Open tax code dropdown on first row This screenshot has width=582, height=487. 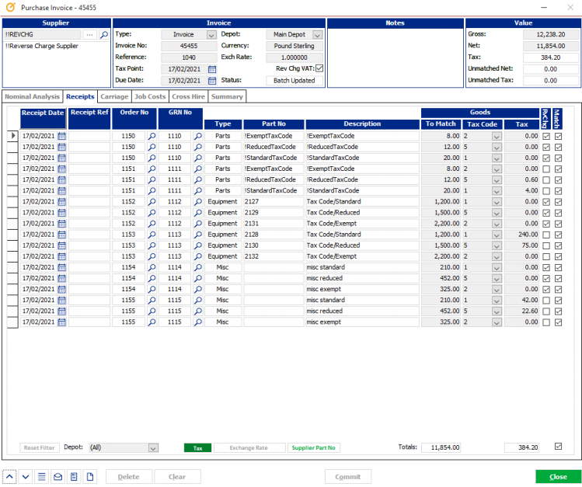497,137
